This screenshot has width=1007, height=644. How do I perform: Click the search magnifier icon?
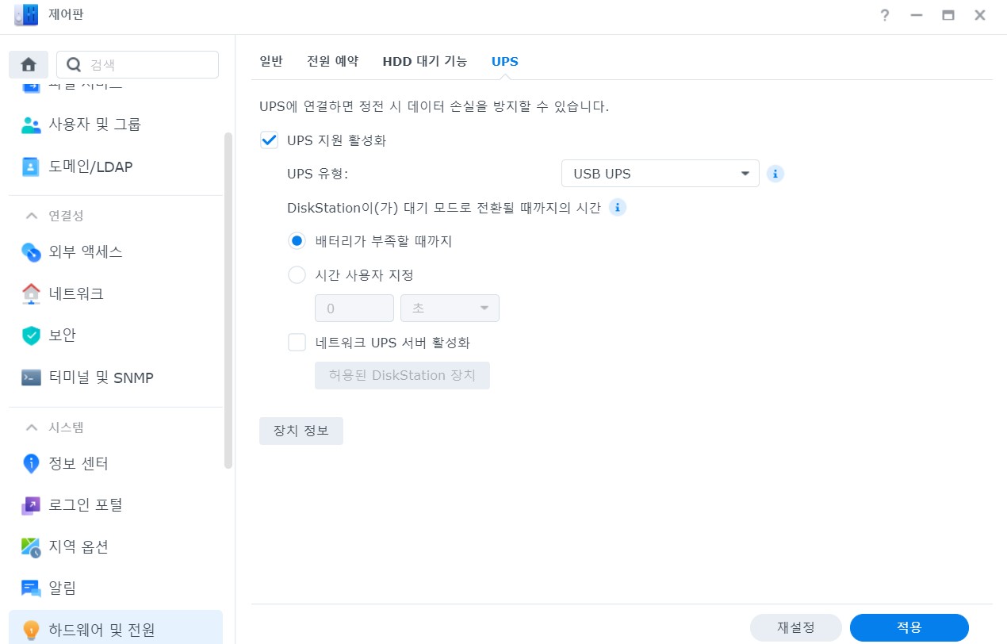(75, 65)
